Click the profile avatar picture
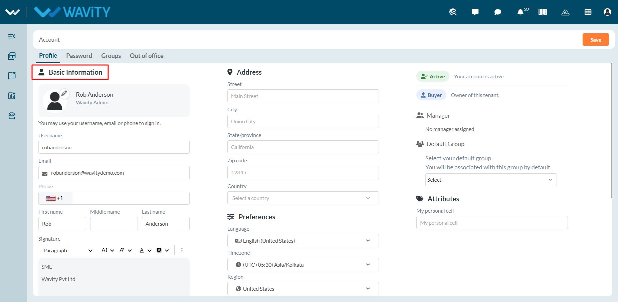 [55, 101]
